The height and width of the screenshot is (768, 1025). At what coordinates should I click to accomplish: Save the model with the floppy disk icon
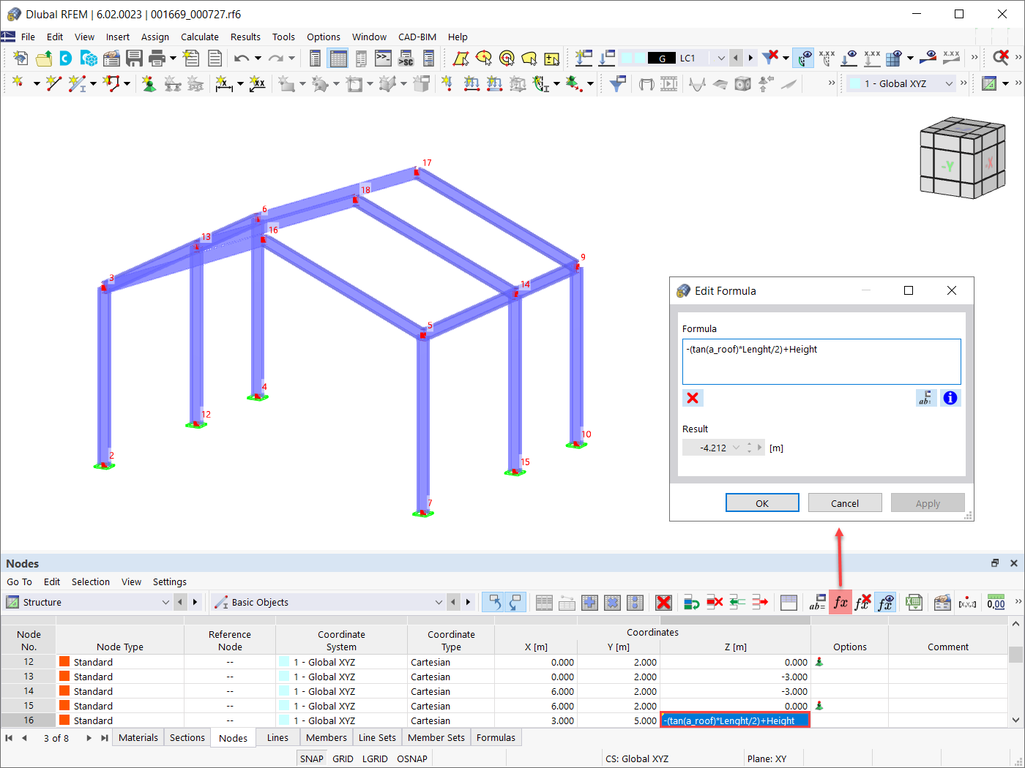tap(134, 58)
